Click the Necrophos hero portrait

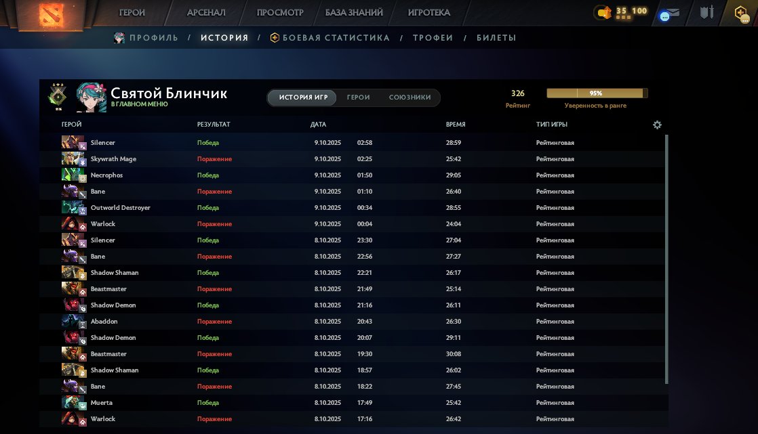pyautogui.click(x=73, y=175)
